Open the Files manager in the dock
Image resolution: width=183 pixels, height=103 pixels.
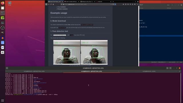point(3,8)
